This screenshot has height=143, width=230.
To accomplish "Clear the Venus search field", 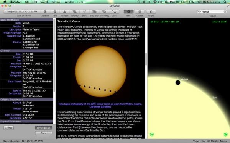I will 225,11.
